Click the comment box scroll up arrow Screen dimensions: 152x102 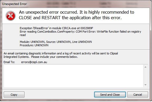pos(145,67)
